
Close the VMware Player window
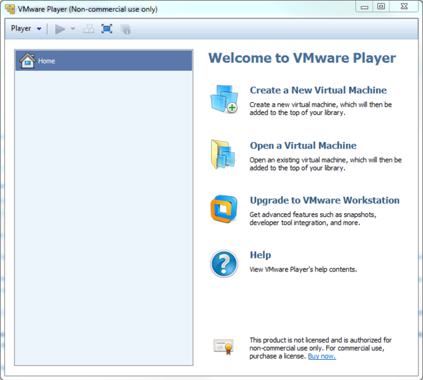(404, 7)
